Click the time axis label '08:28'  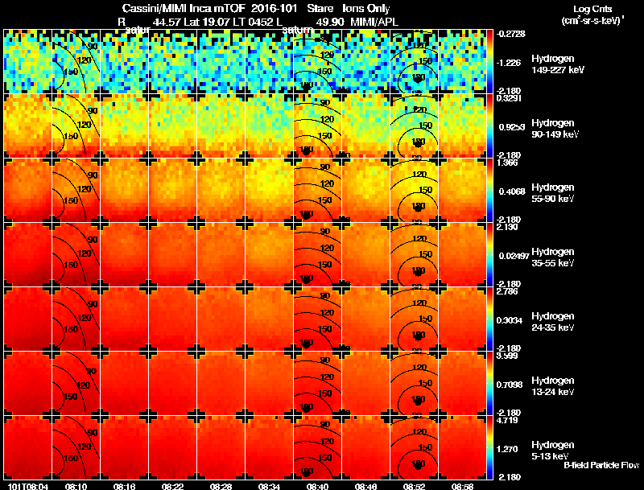coord(221,486)
